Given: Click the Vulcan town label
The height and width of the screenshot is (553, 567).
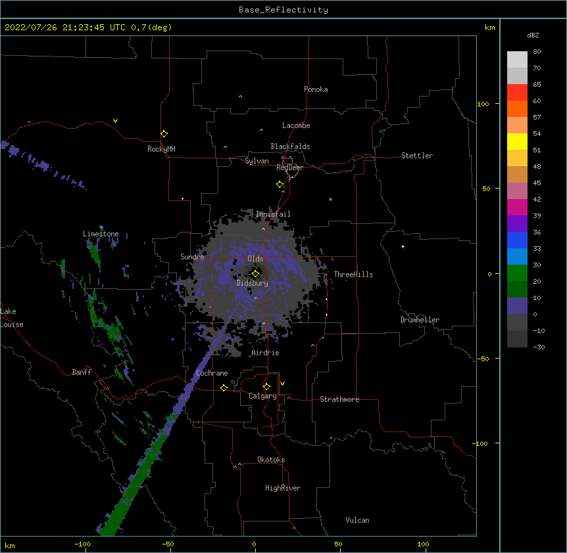Looking at the screenshot, I should click(357, 520).
